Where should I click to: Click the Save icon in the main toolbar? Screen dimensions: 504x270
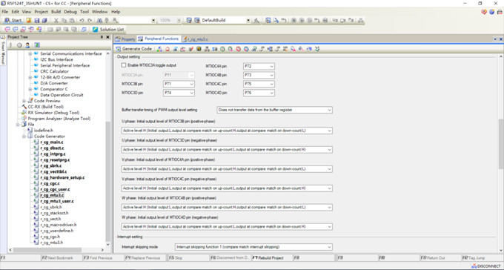[x=36, y=20]
